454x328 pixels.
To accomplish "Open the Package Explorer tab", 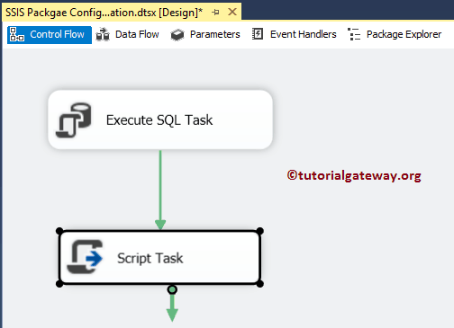I will pyautogui.click(x=395, y=35).
